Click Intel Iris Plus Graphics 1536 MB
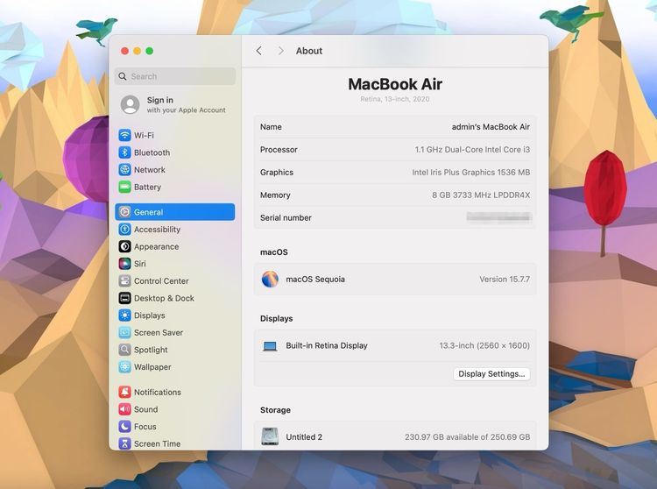Viewport: 657px width, 489px height. 471,173
